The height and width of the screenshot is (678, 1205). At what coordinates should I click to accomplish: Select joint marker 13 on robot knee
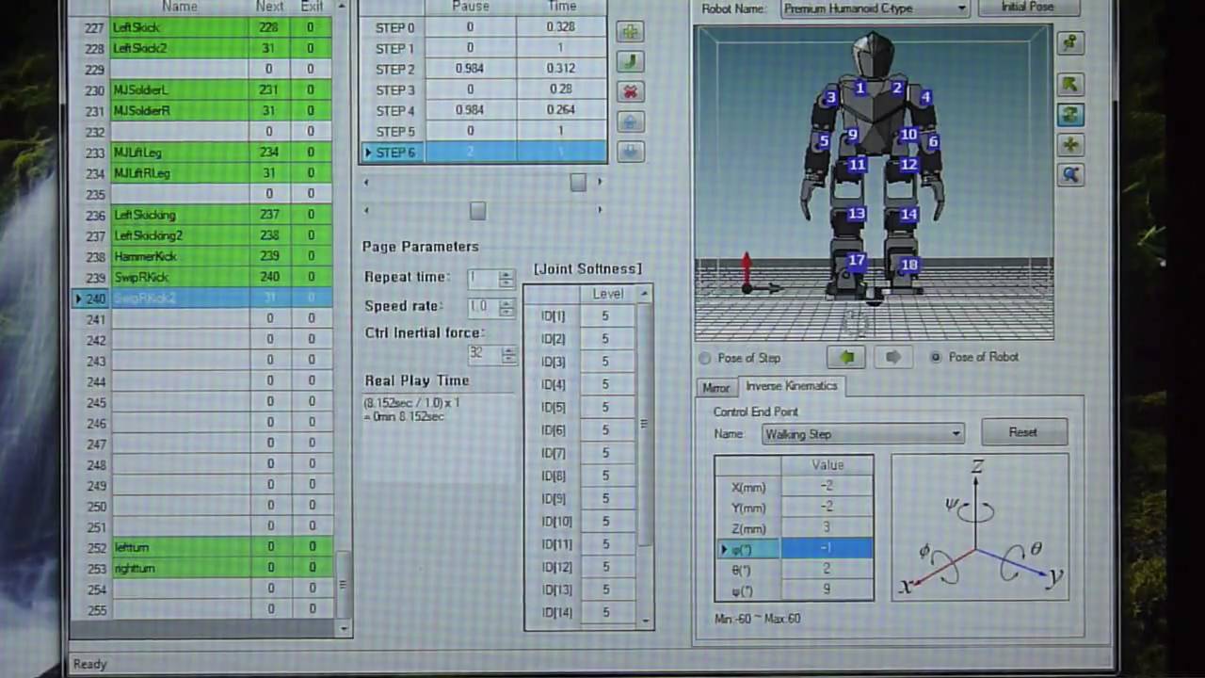[856, 215]
